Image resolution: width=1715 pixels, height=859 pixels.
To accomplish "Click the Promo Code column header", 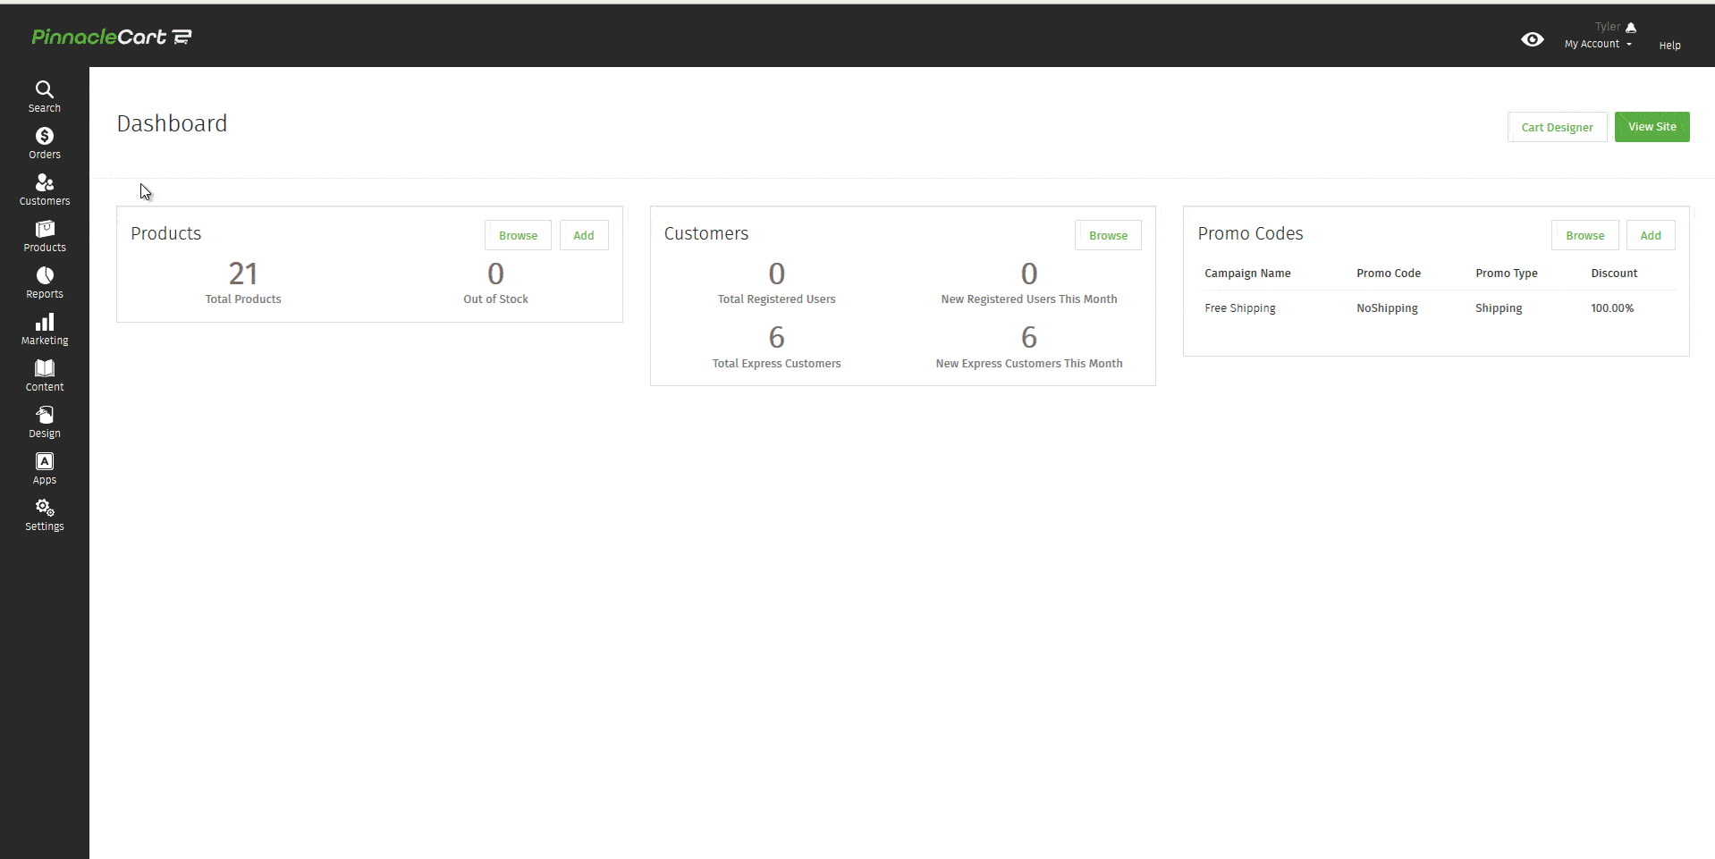I will click(x=1389, y=274).
